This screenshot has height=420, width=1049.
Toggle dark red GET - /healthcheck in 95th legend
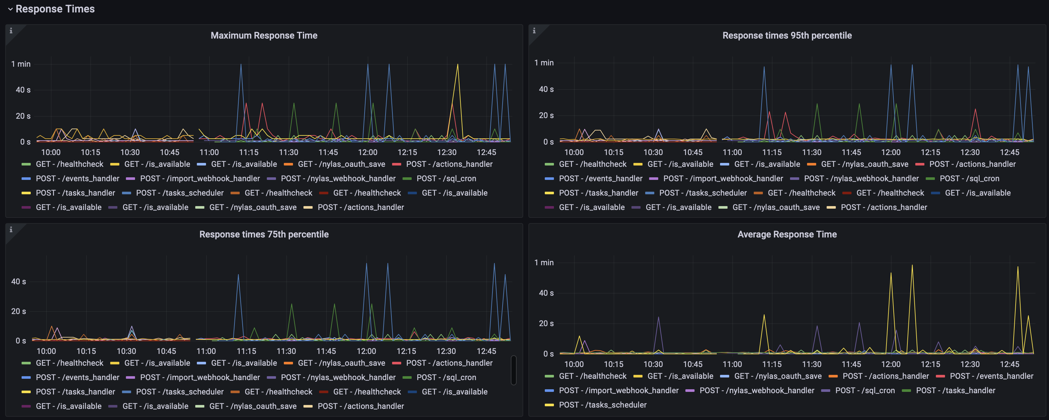[890, 193]
